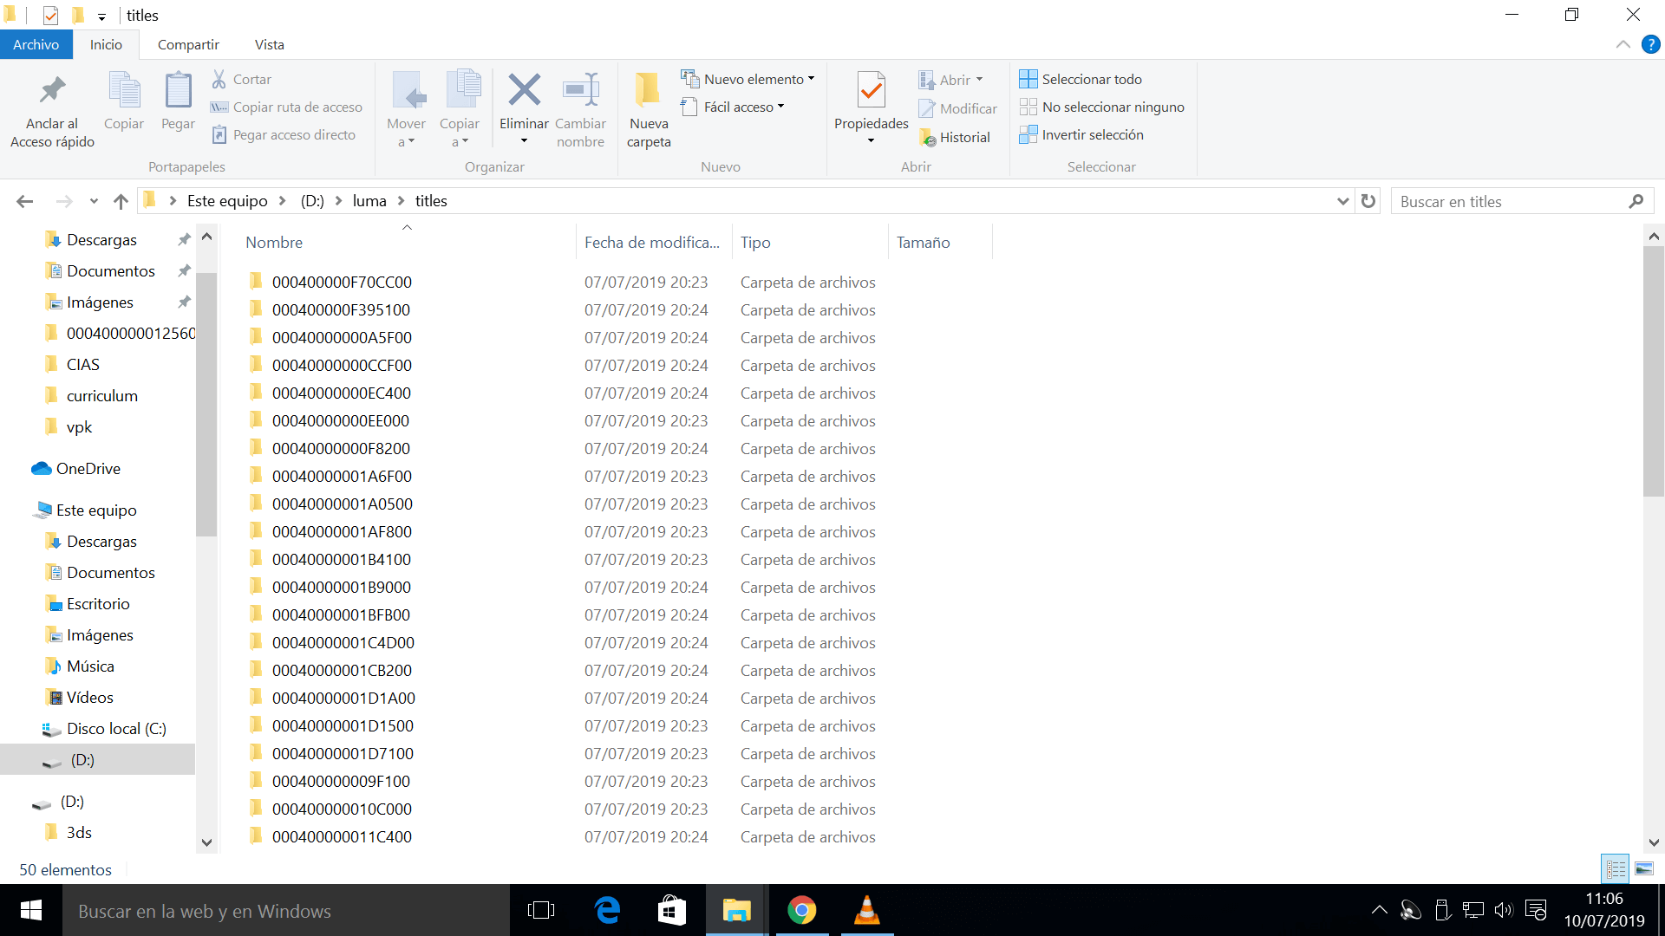1665x936 pixels.
Task: Collapse the ribbon with the chevron
Action: coord(1623,44)
